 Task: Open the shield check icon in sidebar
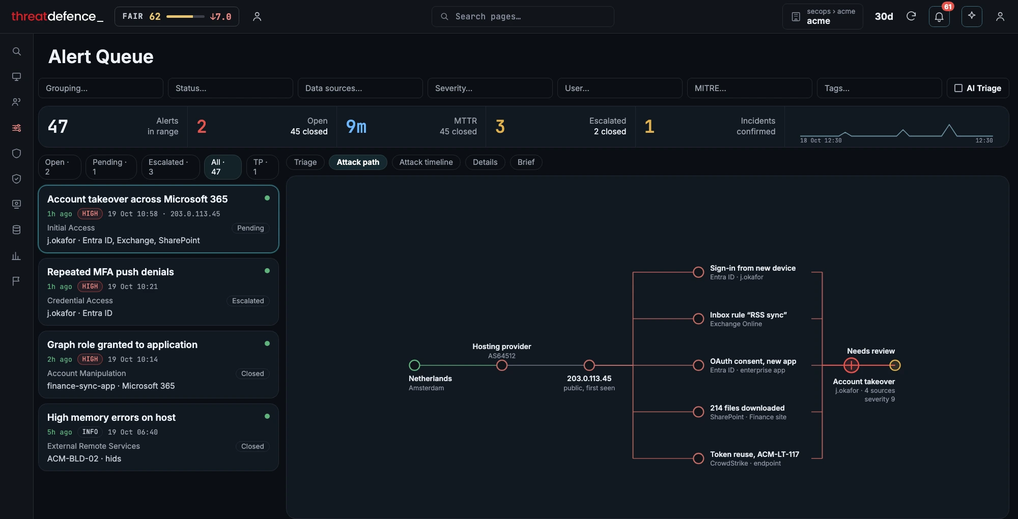click(16, 179)
